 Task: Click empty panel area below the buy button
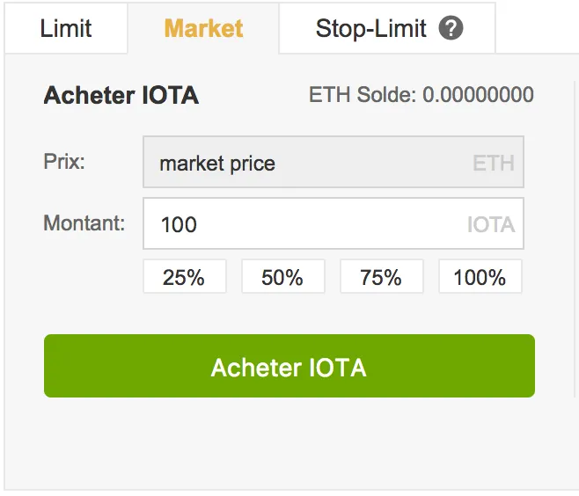coord(289,443)
